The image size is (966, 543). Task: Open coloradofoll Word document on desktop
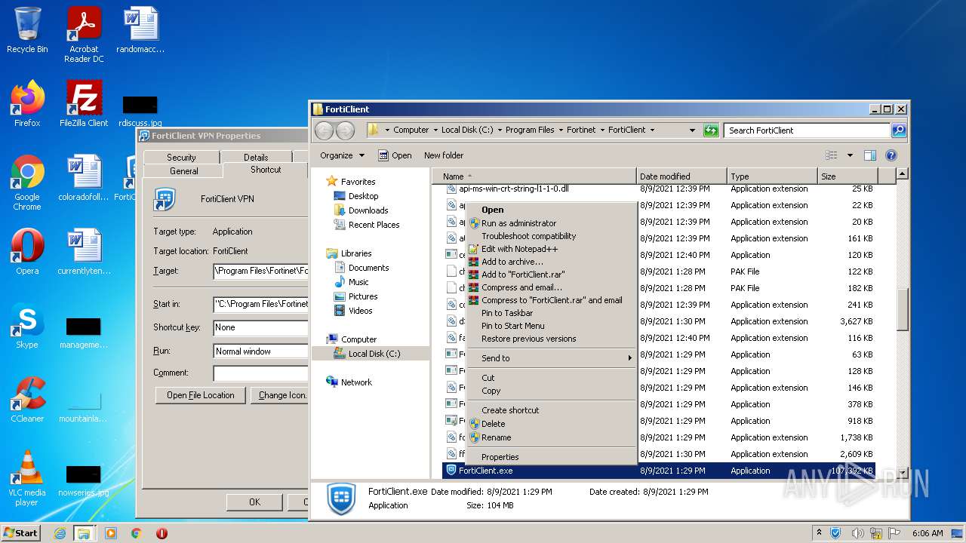pos(84,178)
